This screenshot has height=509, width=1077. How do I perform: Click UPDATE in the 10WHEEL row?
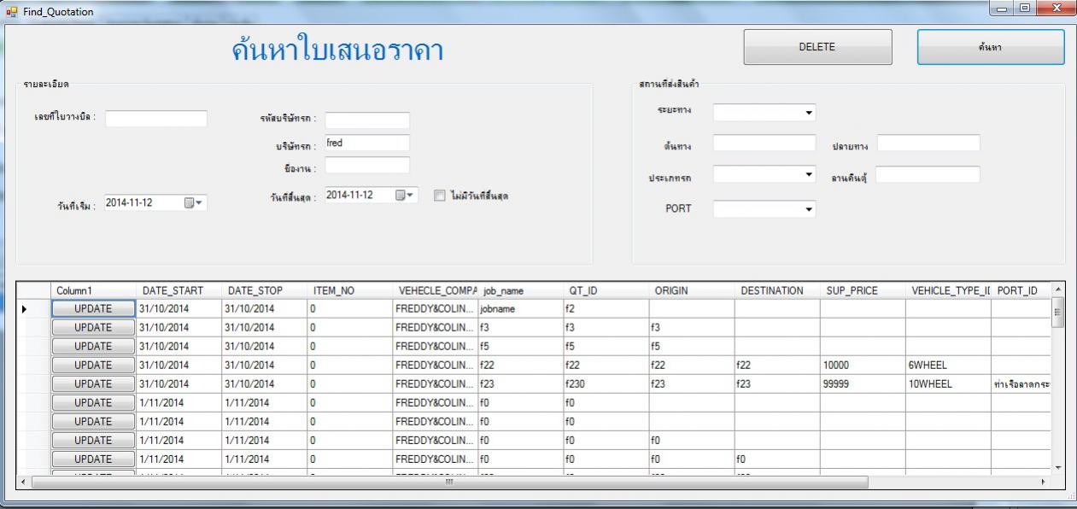point(94,383)
